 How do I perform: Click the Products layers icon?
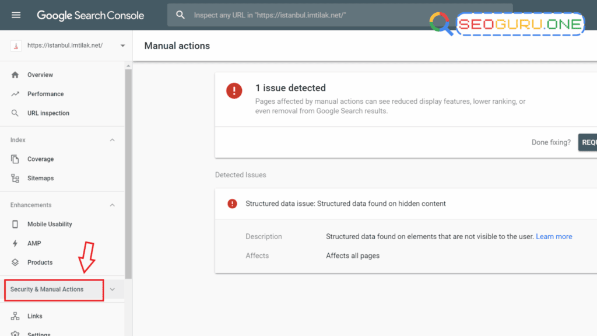[15, 262]
